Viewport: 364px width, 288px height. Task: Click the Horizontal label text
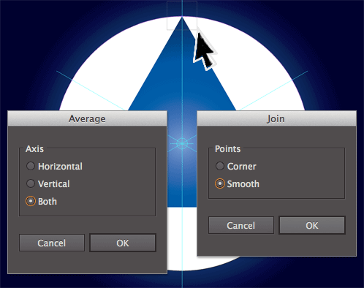pyautogui.click(x=60, y=167)
